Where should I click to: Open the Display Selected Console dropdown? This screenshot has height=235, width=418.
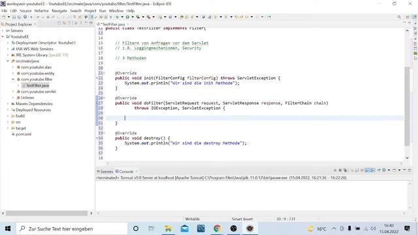point(389,170)
